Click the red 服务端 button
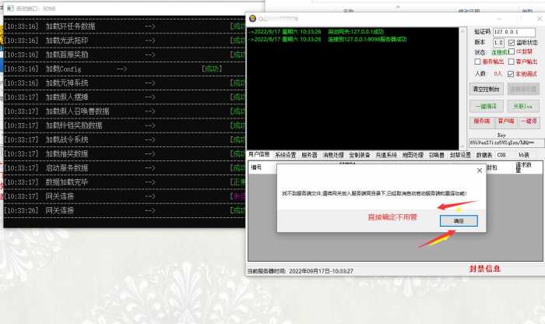This screenshot has width=545, height=324. tap(481, 121)
